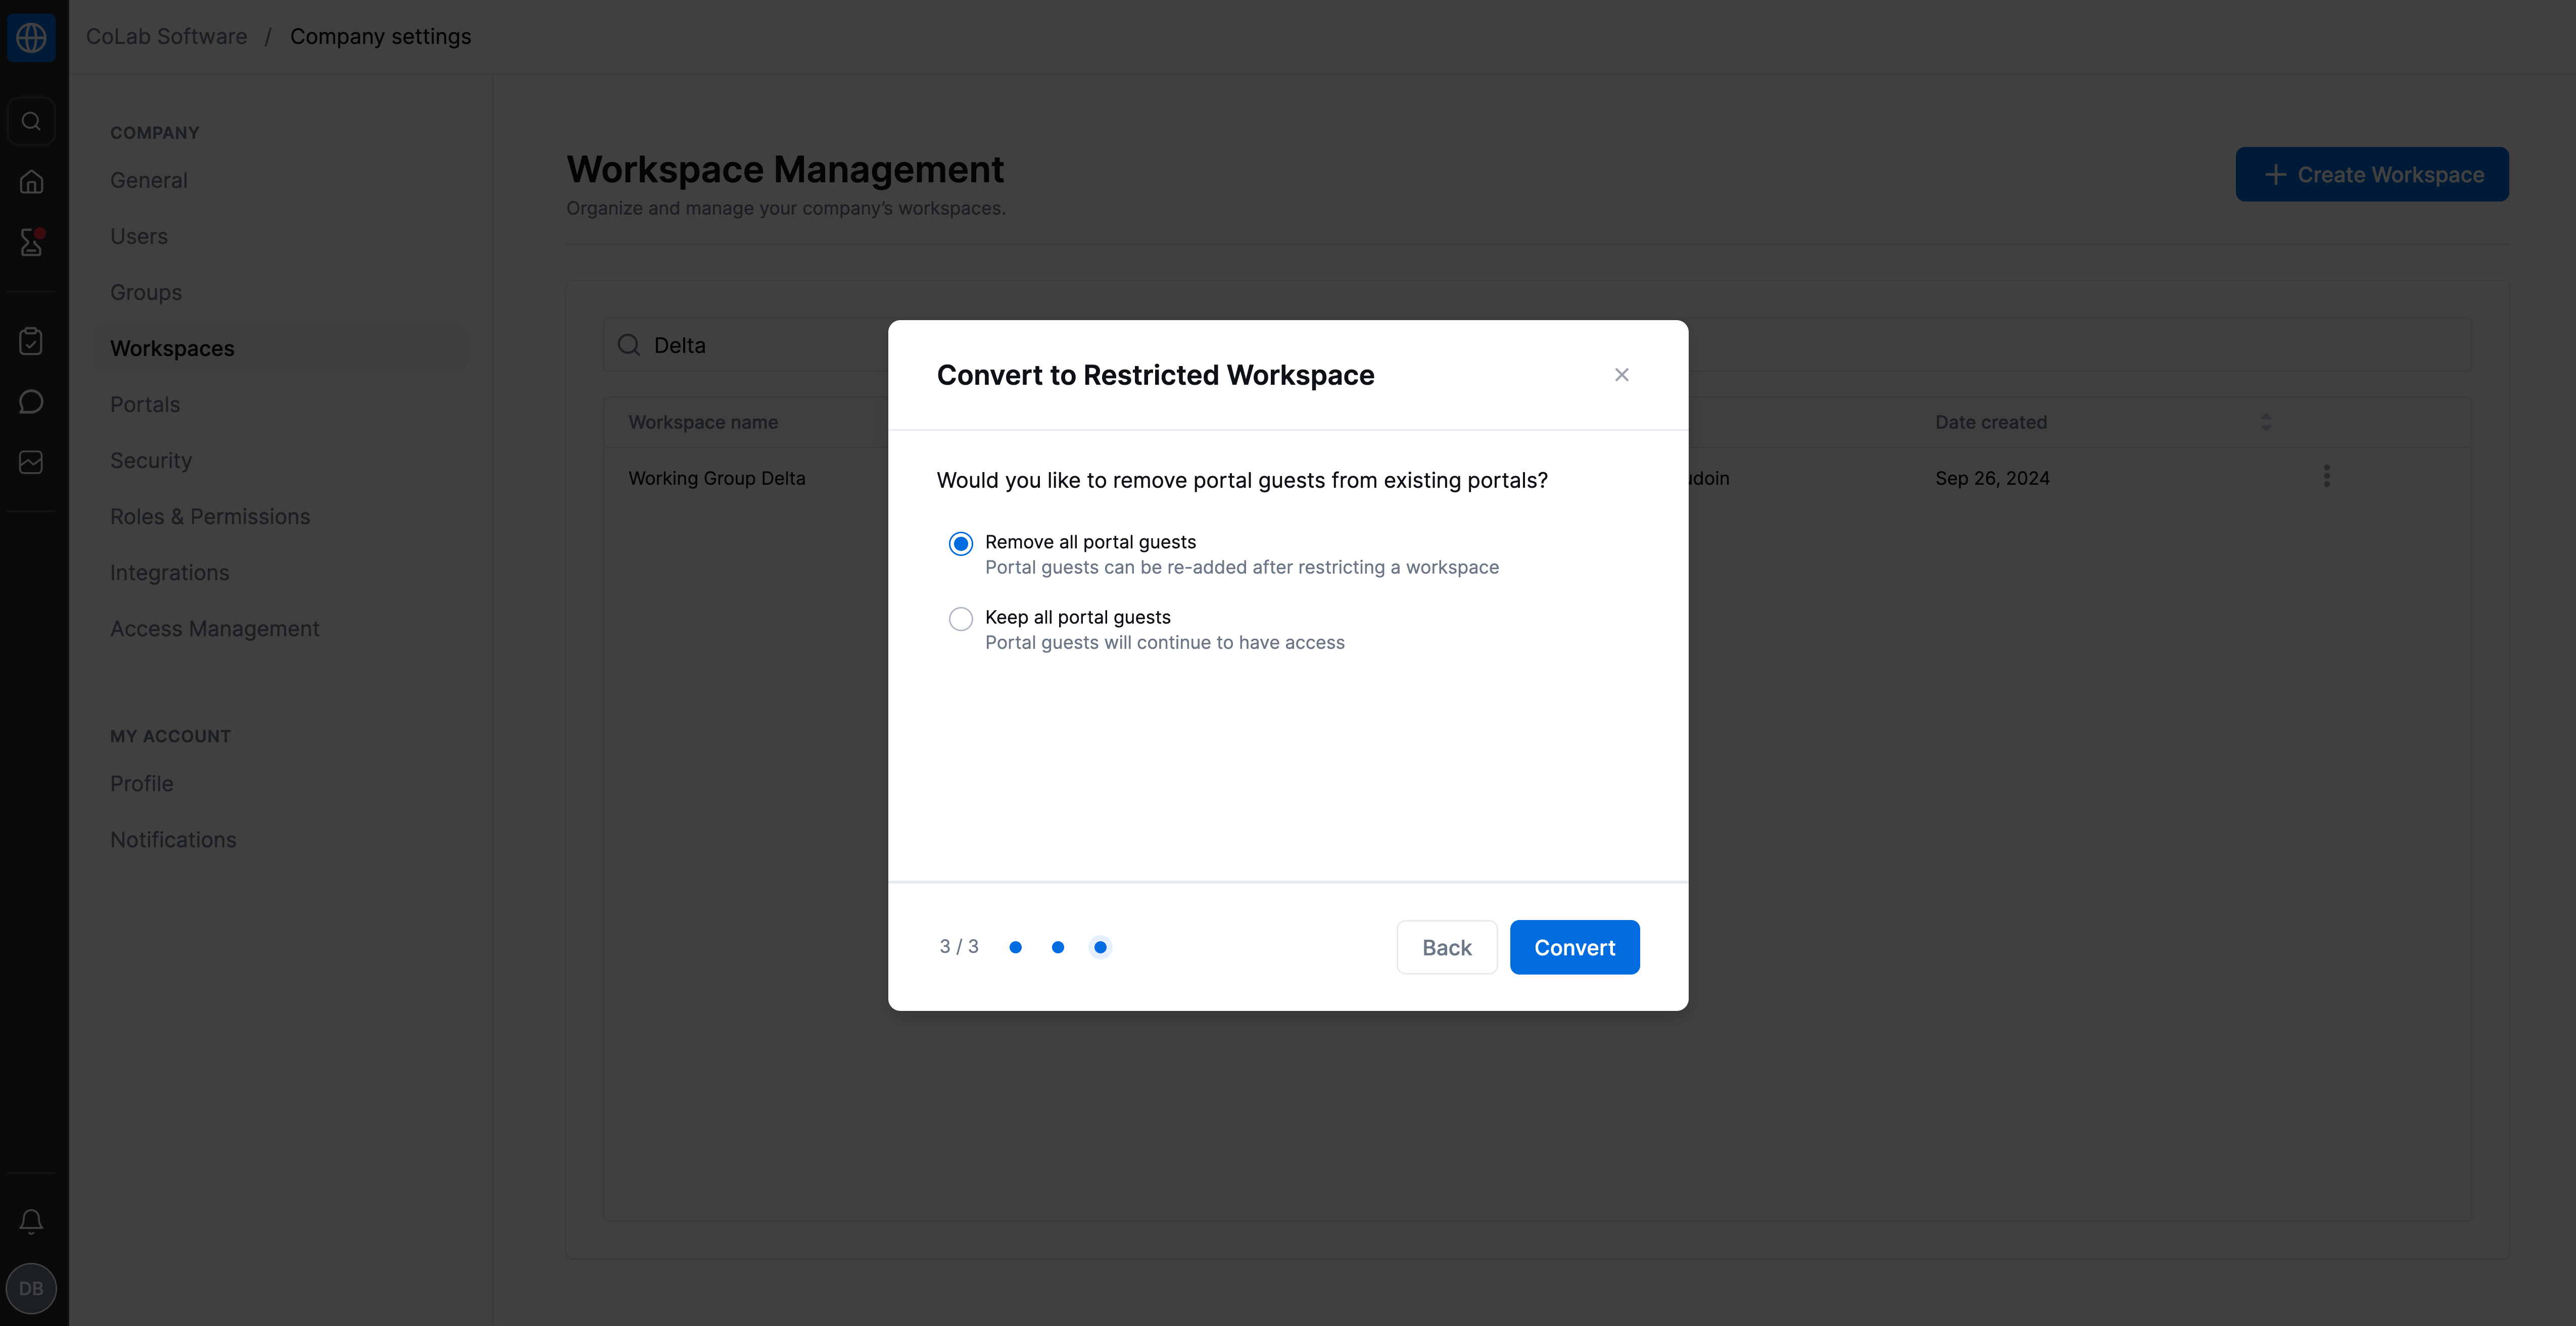Open the chat bubble icon
Screen dimensions: 2576x1326
[x=31, y=402]
